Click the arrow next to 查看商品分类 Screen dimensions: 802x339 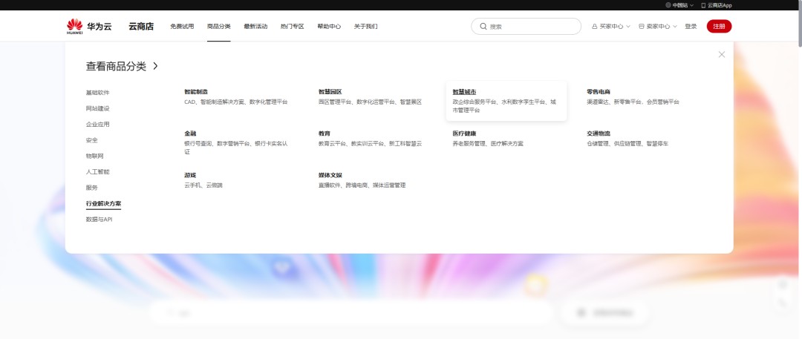tap(155, 66)
